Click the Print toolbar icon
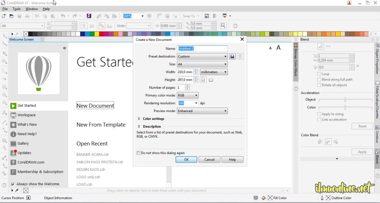Viewport: 380px width, 203px height. [27, 16]
